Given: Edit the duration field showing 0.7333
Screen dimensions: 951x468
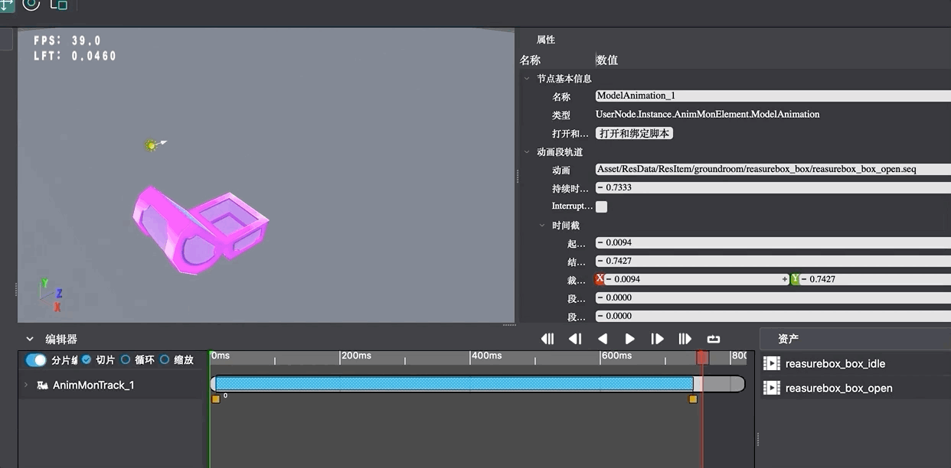Looking at the screenshot, I should point(773,188).
